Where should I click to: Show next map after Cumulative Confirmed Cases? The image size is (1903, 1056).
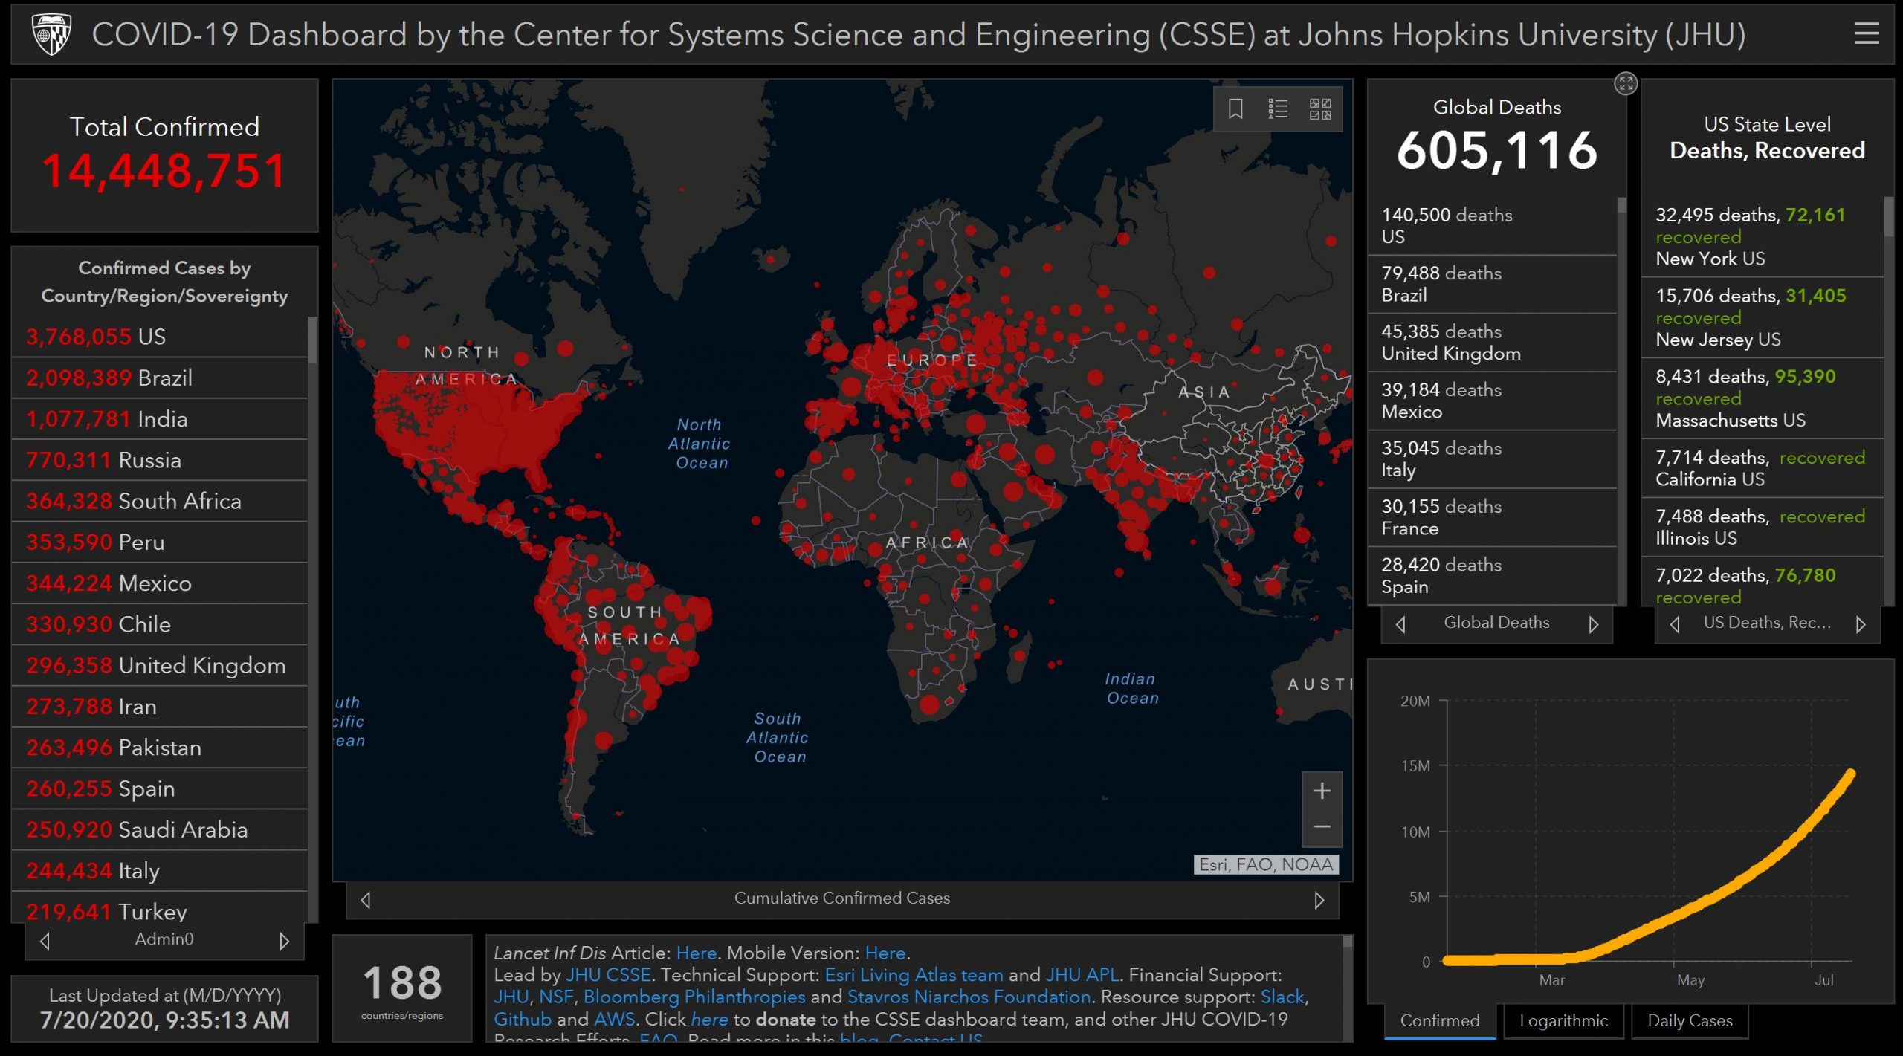point(1319,900)
